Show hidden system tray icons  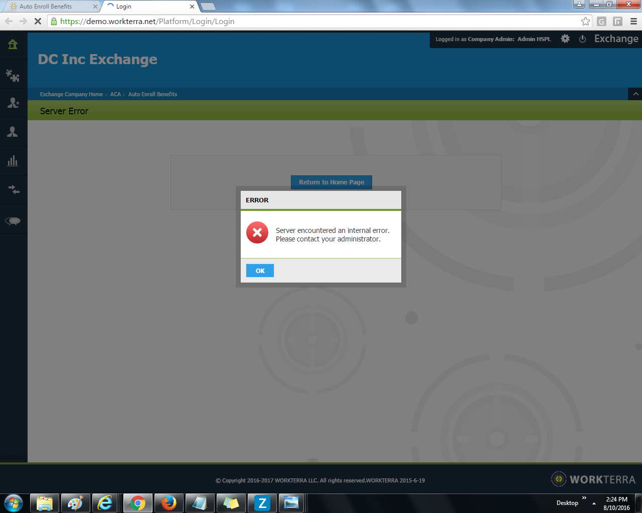594,503
